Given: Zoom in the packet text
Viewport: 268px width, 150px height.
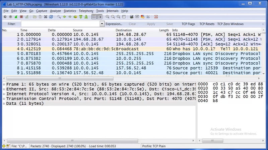Looking at the screenshot, I should tap(107, 17).
